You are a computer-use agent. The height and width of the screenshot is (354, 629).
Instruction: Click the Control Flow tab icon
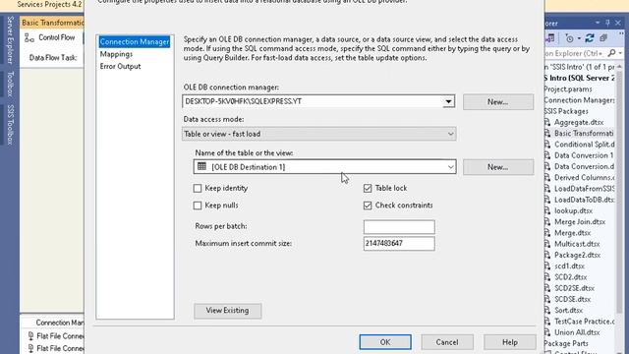coord(29,37)
